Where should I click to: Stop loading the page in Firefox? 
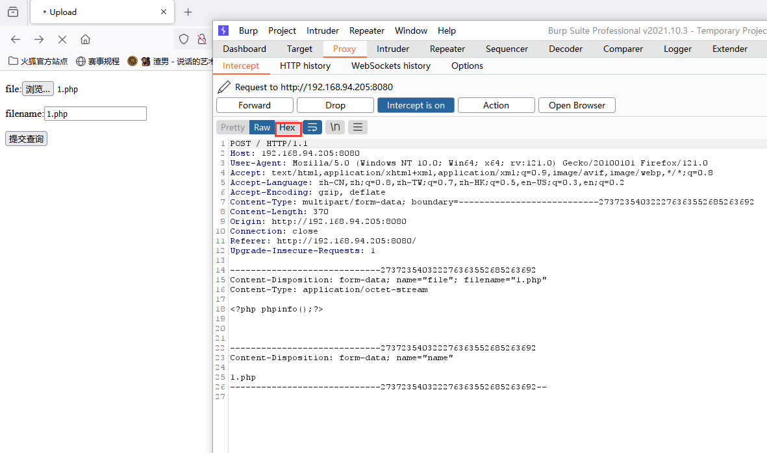[x=62, y=40]
